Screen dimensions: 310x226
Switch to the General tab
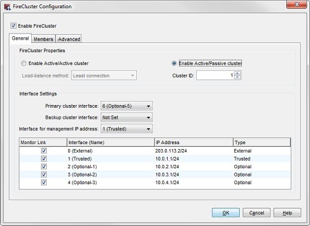tap(20, 38)
